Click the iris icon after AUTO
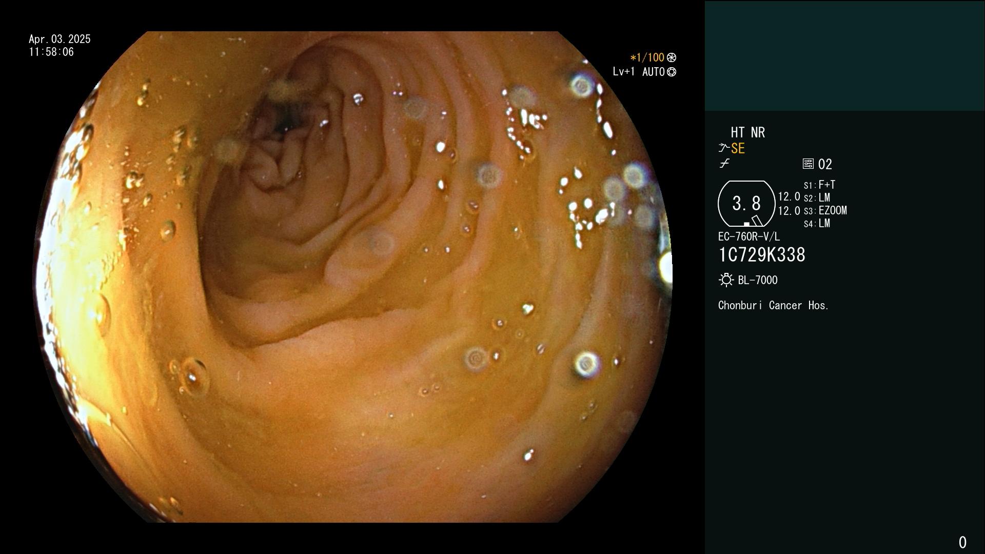 coord(672,72)
